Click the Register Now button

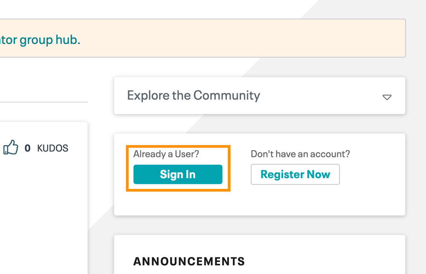click(x=295, y=174)
